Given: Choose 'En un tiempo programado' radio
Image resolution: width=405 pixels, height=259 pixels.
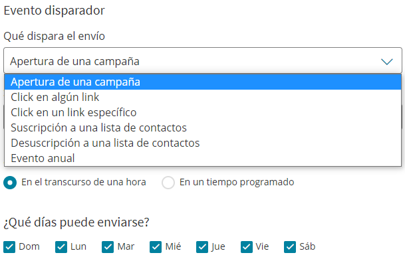Looking at the screenshot, I should (168, 183).
